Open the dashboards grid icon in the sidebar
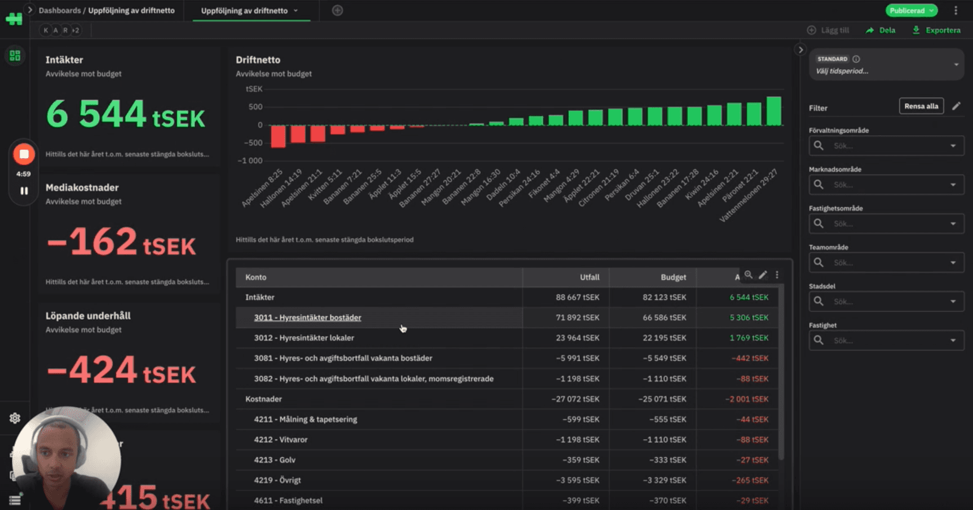 (x=15, y=55)
